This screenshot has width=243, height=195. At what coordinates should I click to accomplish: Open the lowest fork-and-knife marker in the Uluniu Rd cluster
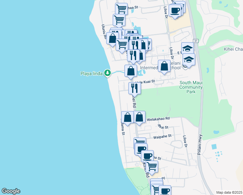click(133, 55)
